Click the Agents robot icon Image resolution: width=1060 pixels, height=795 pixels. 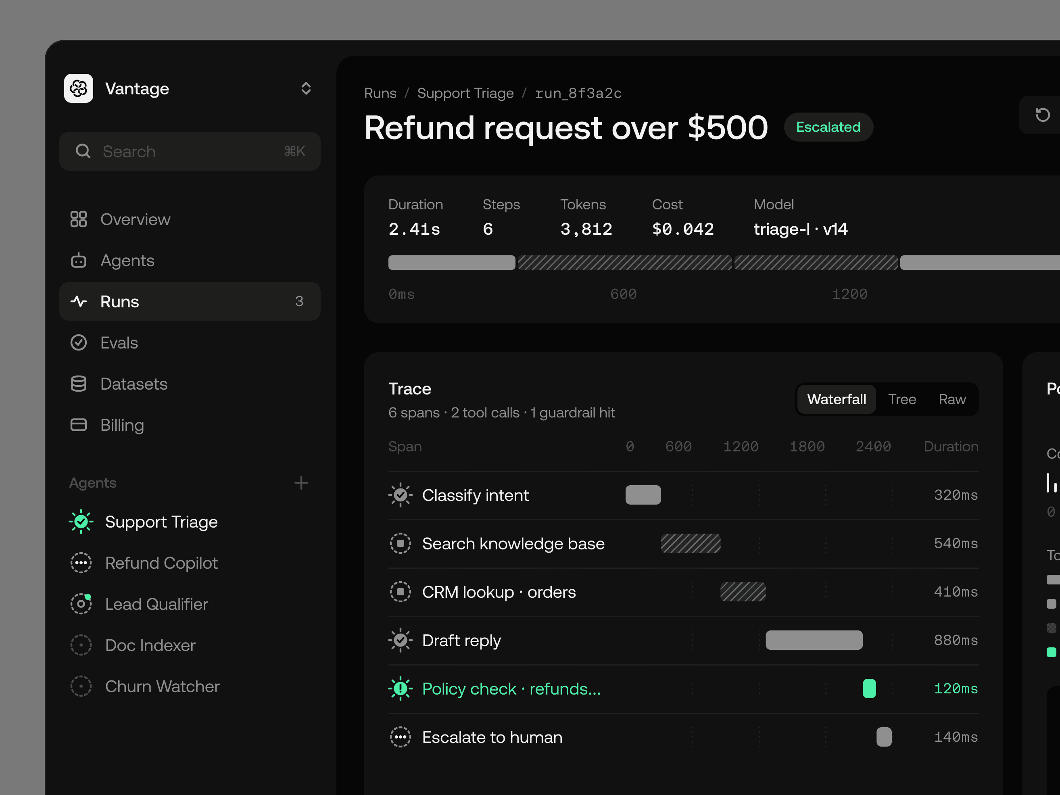[79, 260]
